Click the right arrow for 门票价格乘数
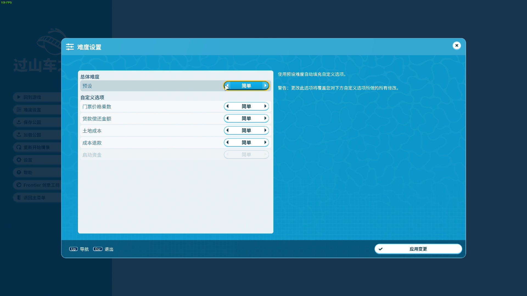This screenshot has height=296, width=527. click(265, 106)
